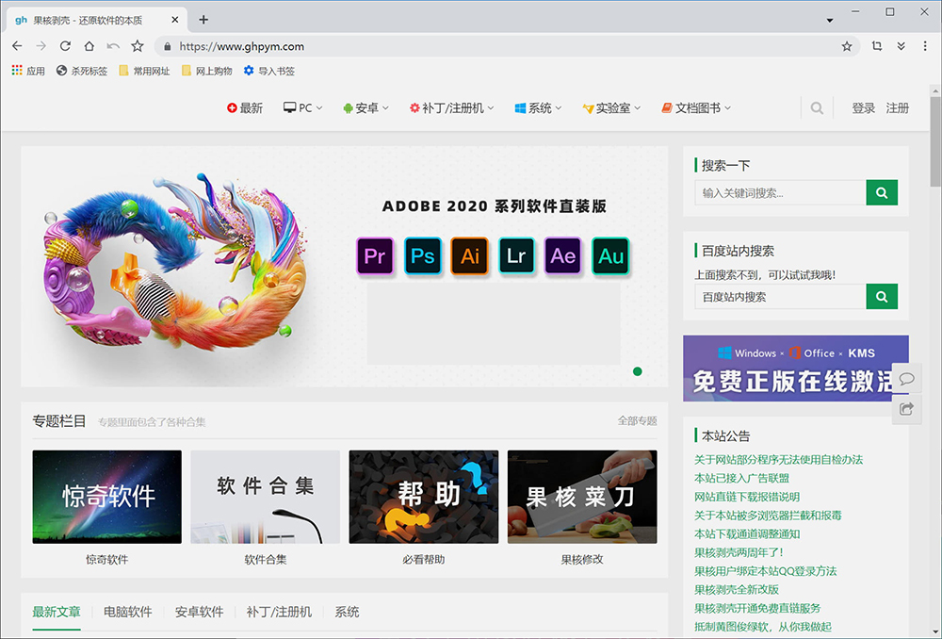The image size is (942, 639).
Task: Click the Premiere Pr icon in banner
Action: coord(375,256)
